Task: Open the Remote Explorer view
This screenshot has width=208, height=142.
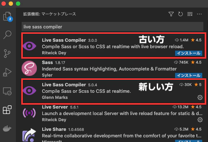Action: click(x=7, y=91)
